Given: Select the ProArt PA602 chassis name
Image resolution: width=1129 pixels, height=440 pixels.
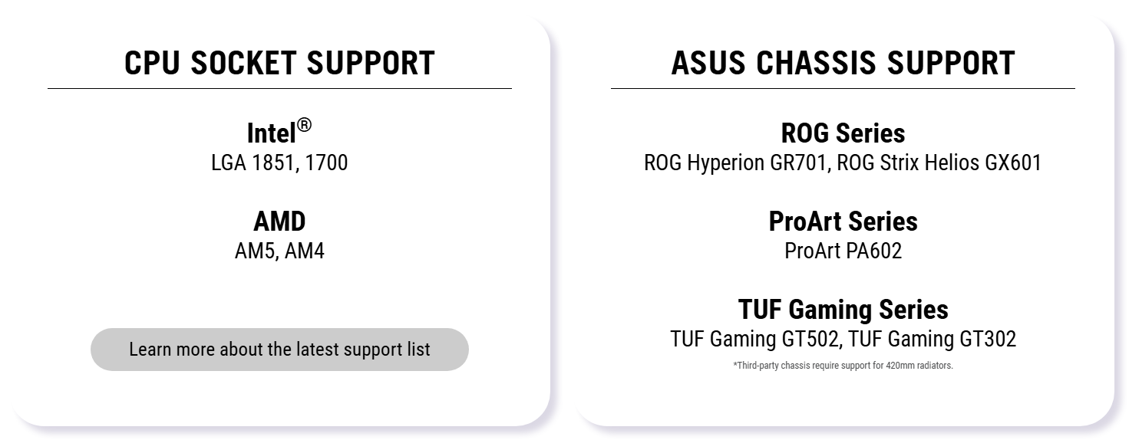Looking at the screenshot, I should (843, 251).
